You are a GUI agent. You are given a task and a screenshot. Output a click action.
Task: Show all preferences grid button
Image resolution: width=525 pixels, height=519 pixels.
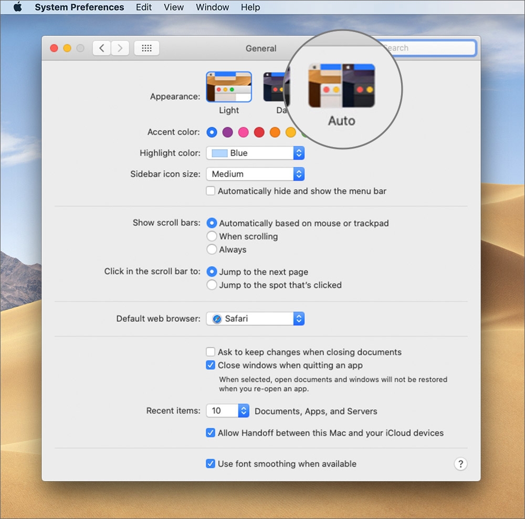point(146,48)
